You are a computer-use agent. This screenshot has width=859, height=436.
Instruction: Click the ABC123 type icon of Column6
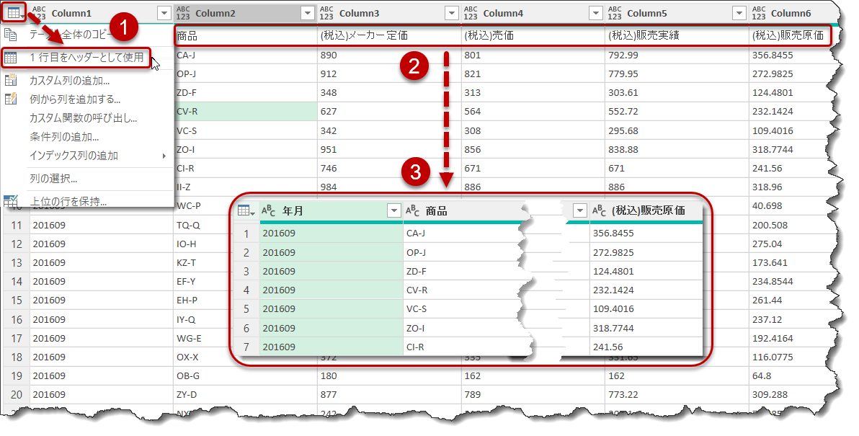759,12
